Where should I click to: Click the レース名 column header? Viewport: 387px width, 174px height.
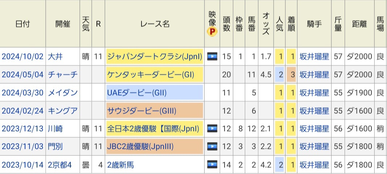[155, 24]
